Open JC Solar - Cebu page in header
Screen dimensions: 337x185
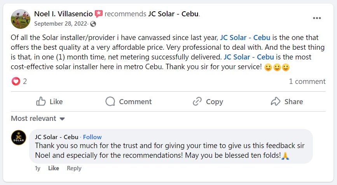(173, 14)
